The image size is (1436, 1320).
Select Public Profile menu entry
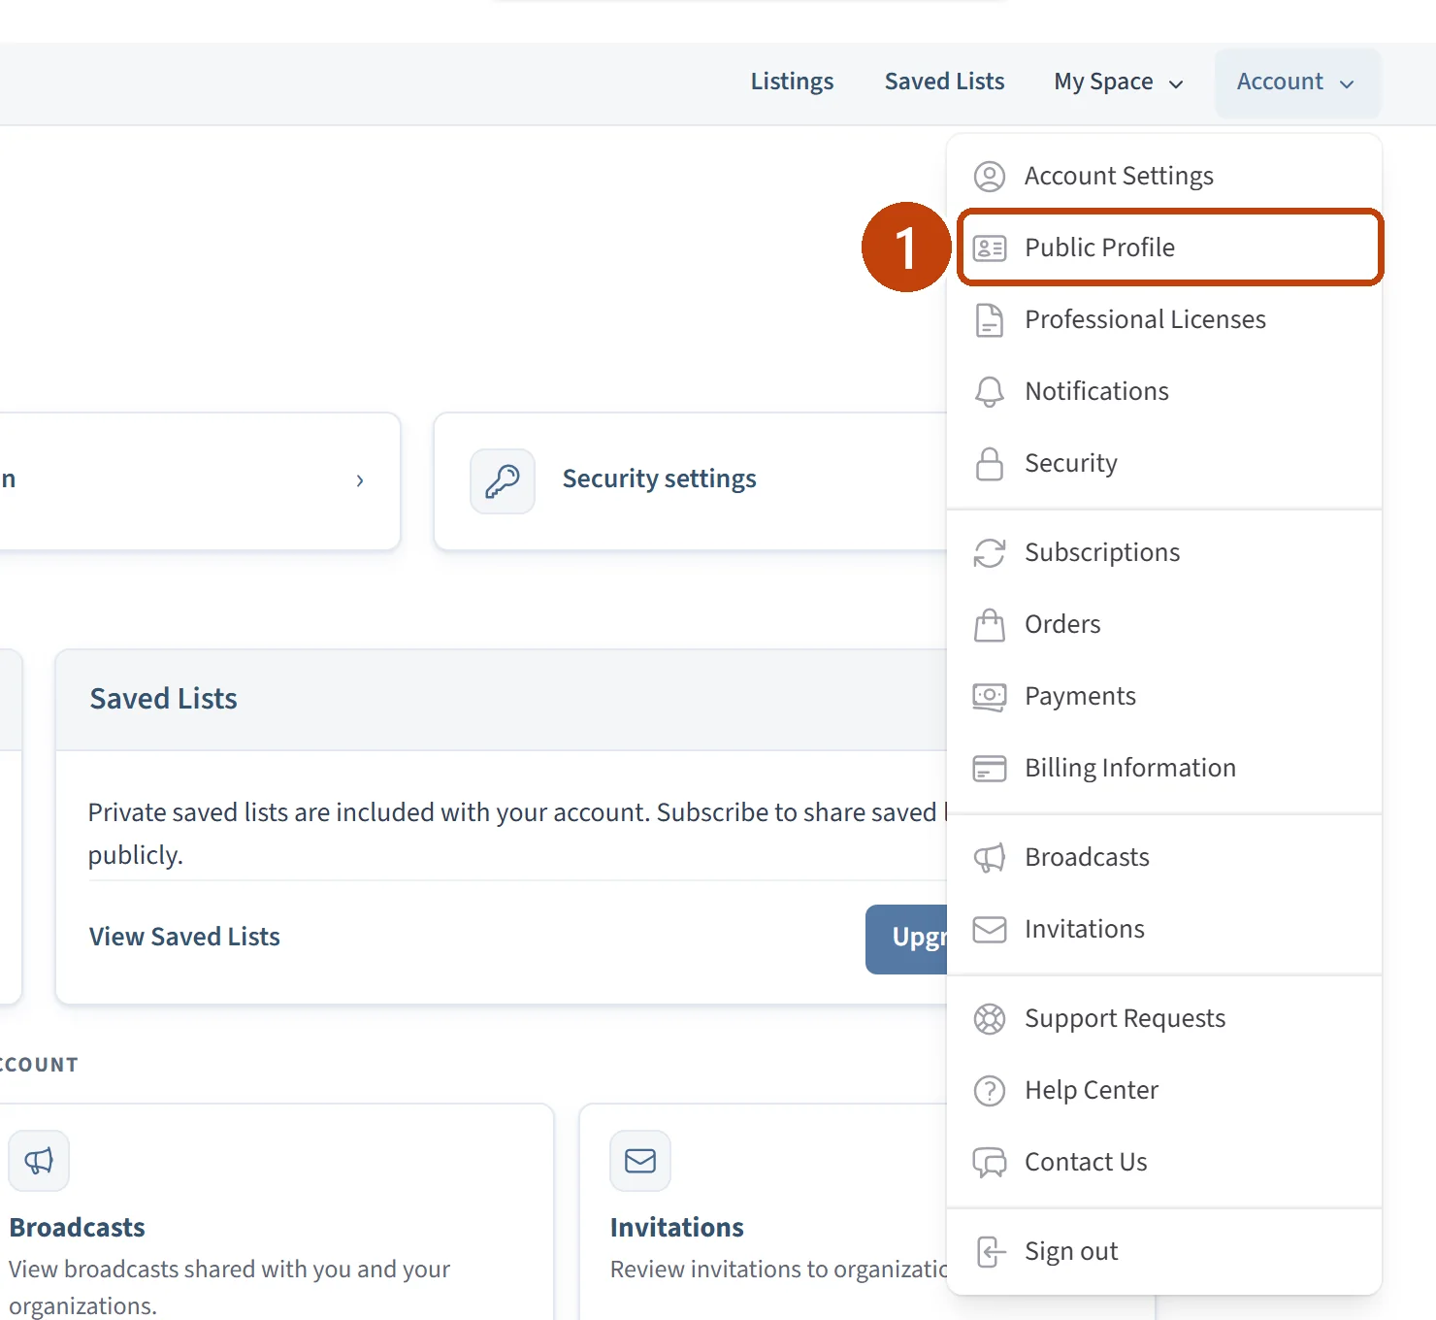point(1170,247)
